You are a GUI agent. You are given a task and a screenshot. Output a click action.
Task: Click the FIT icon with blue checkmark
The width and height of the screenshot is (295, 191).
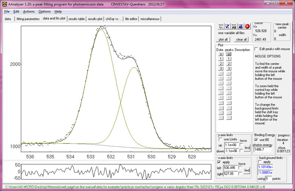click(x=227, y=26)
